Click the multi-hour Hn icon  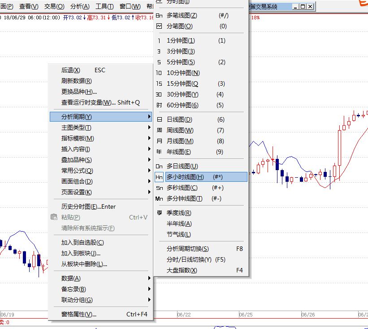pyautogui.click(x=159, y=177)
